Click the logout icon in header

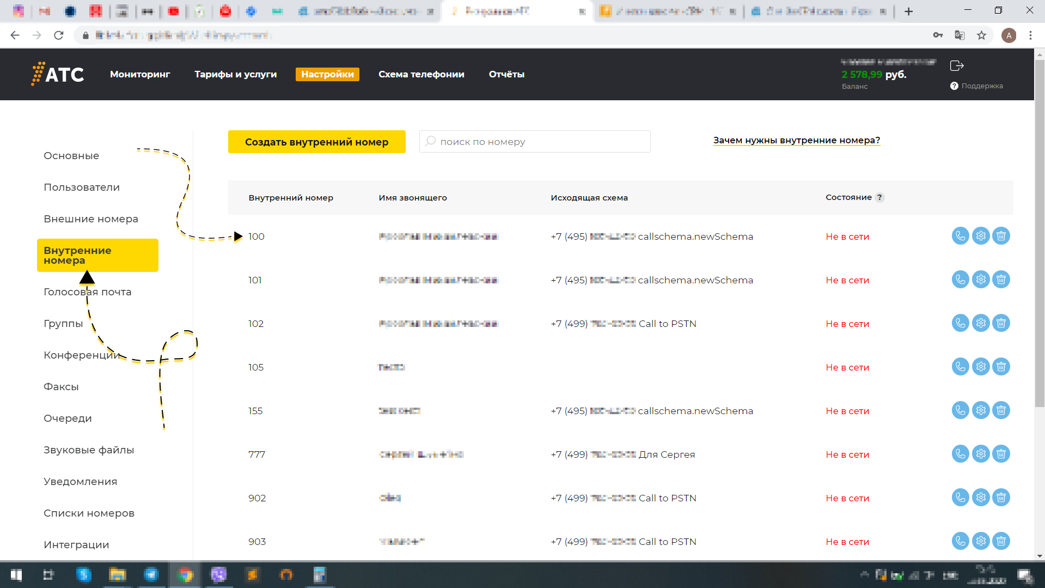[x=957, y=66]
